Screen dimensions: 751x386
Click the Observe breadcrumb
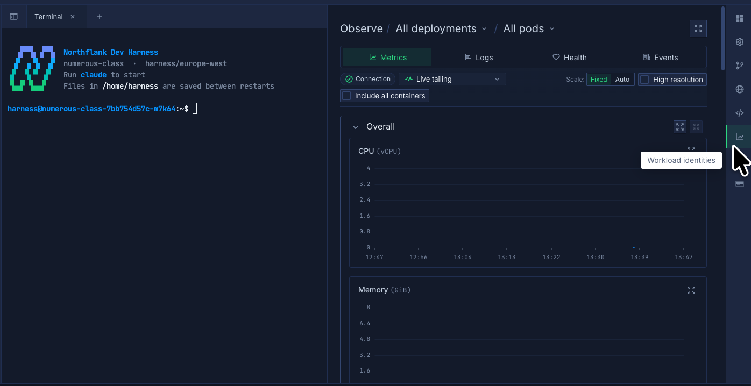point(362,28)
